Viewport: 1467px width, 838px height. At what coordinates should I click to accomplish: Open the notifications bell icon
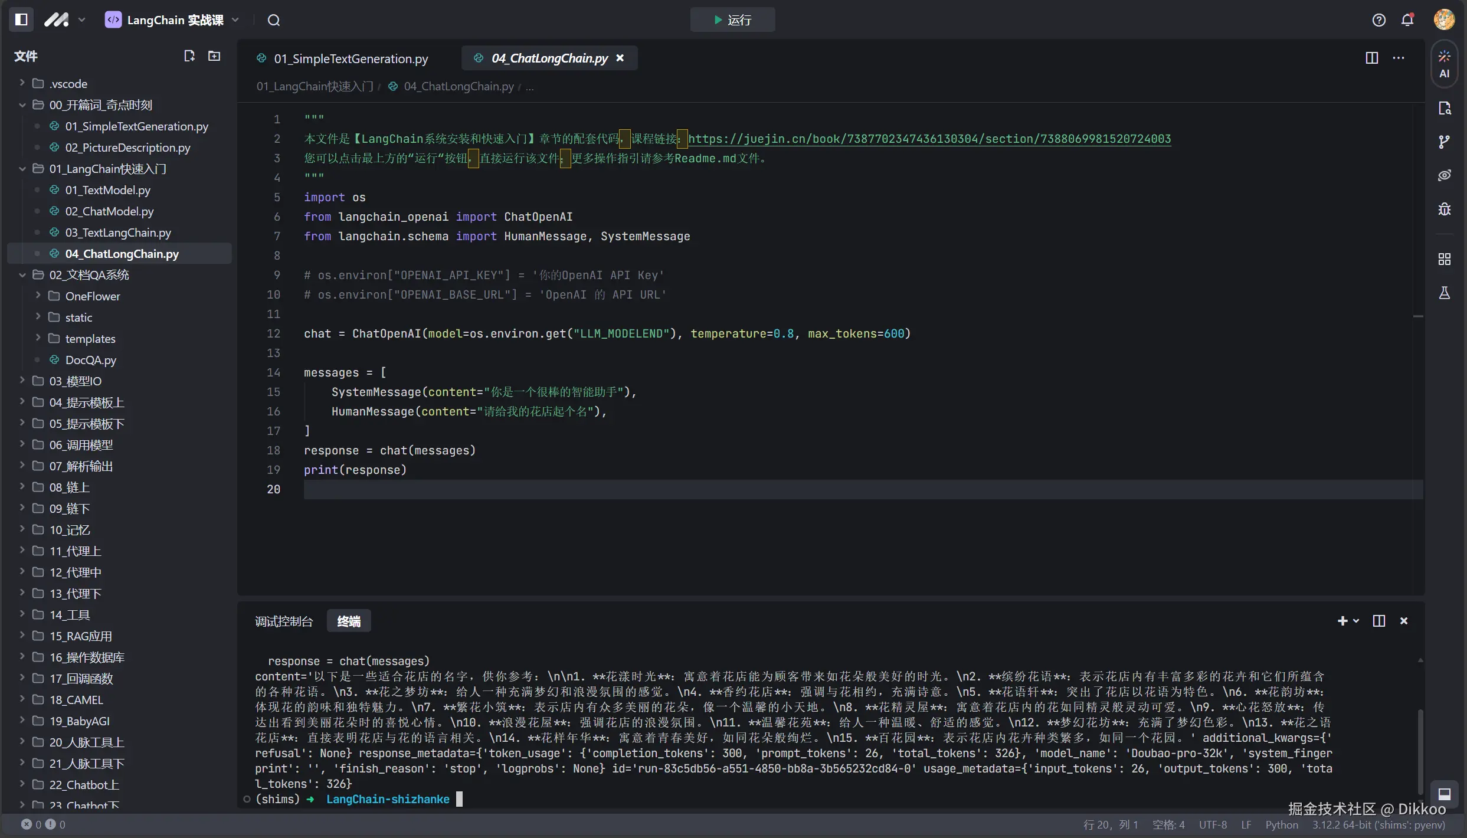(1407, 20)
